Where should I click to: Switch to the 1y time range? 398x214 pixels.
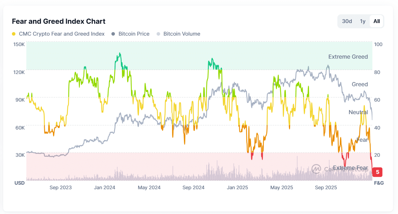tap(363, 21)
